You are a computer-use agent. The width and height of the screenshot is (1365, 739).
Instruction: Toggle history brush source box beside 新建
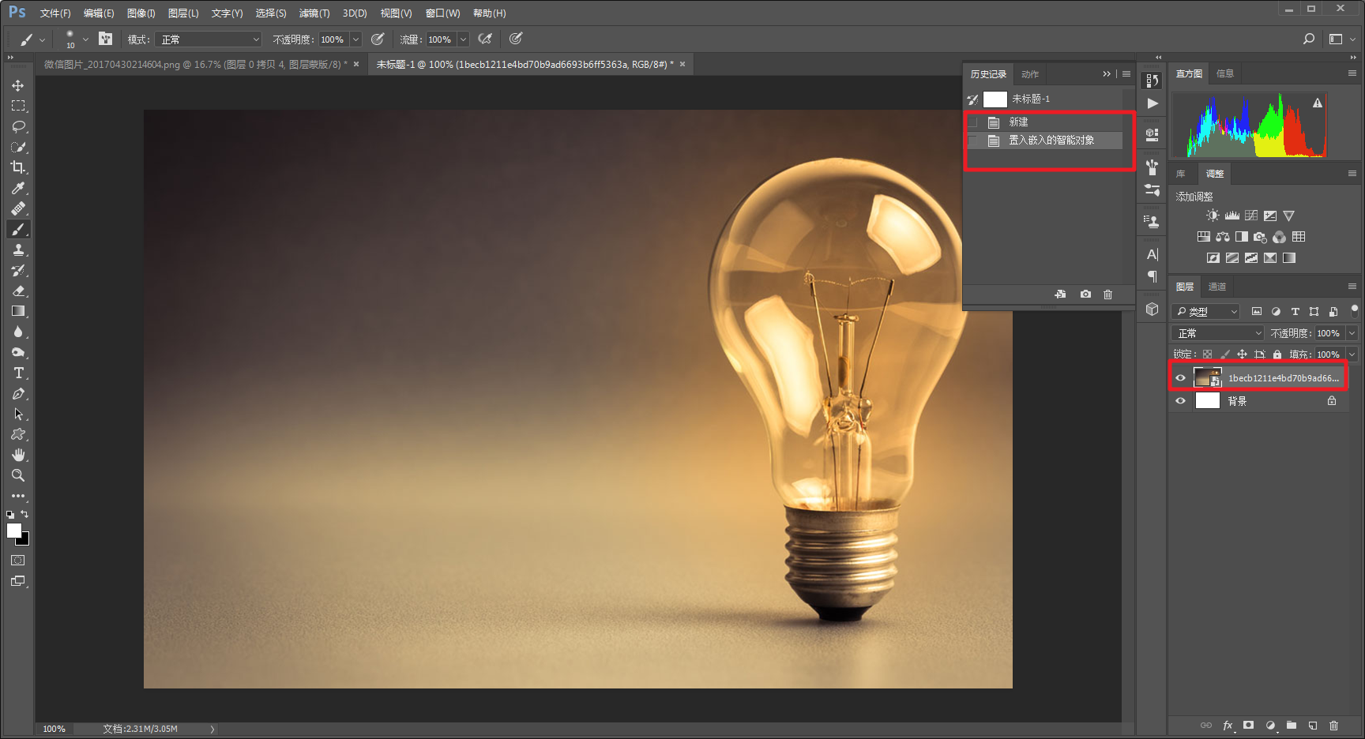(973, 122)
